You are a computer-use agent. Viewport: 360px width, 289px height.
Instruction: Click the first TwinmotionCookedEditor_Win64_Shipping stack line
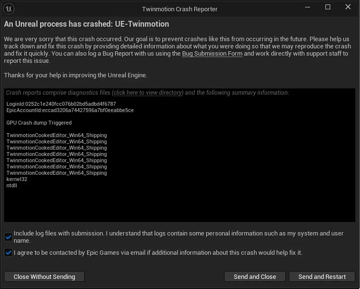[57, 135]
